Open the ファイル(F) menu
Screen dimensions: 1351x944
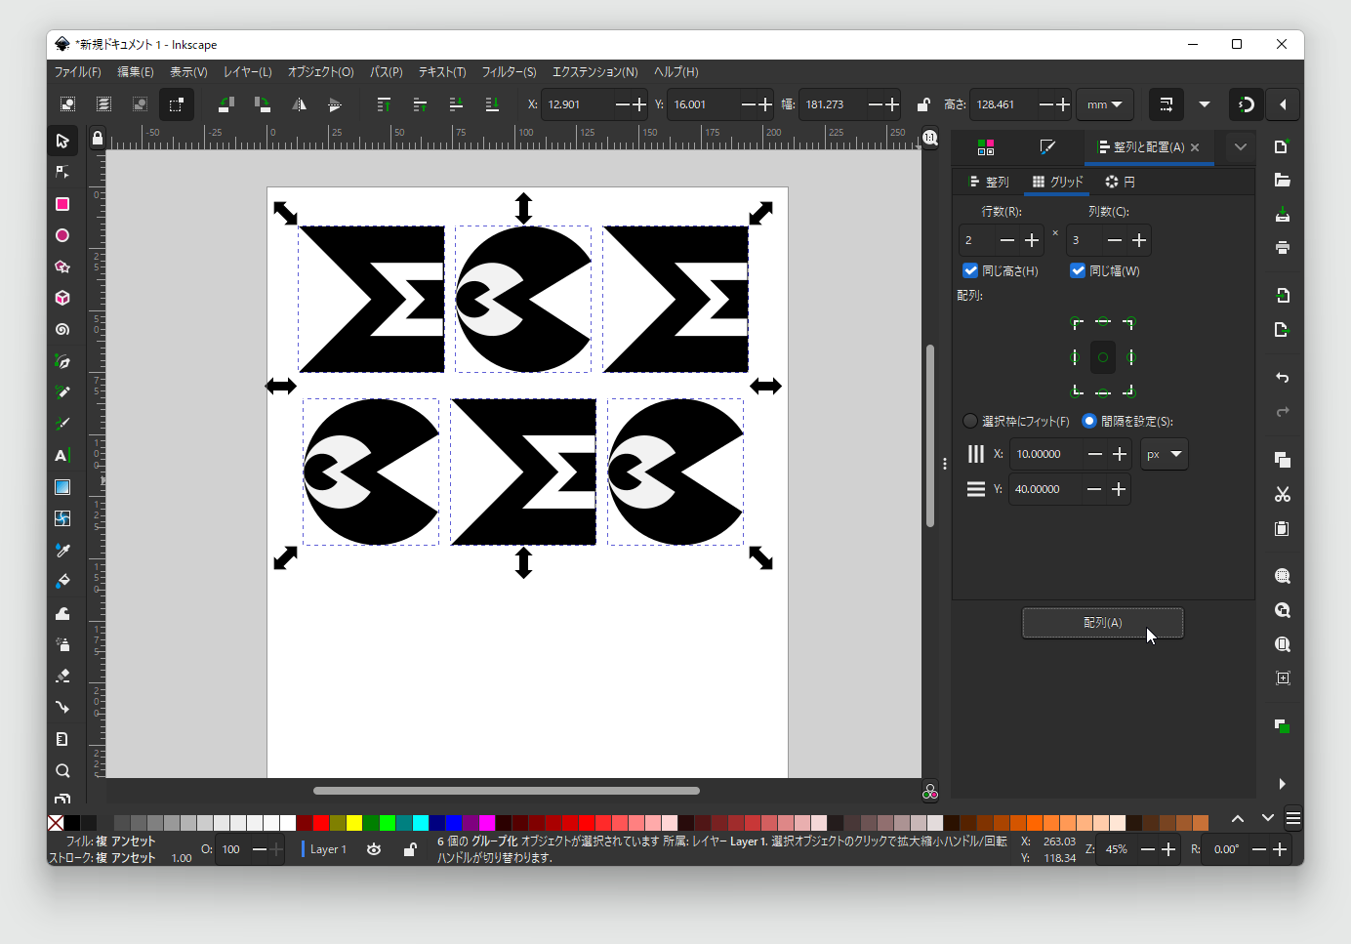click(x=78, y=71)
